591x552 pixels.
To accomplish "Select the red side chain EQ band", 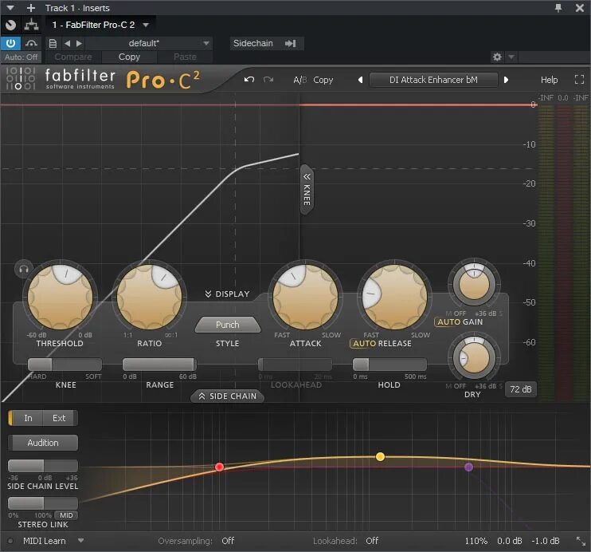I will [219, 467].
